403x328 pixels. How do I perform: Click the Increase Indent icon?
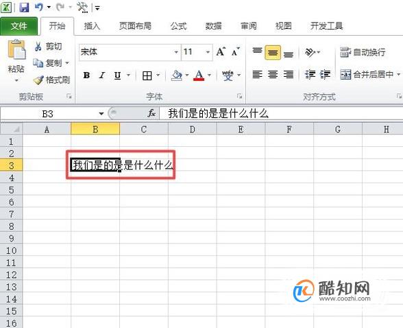point(325,75)
